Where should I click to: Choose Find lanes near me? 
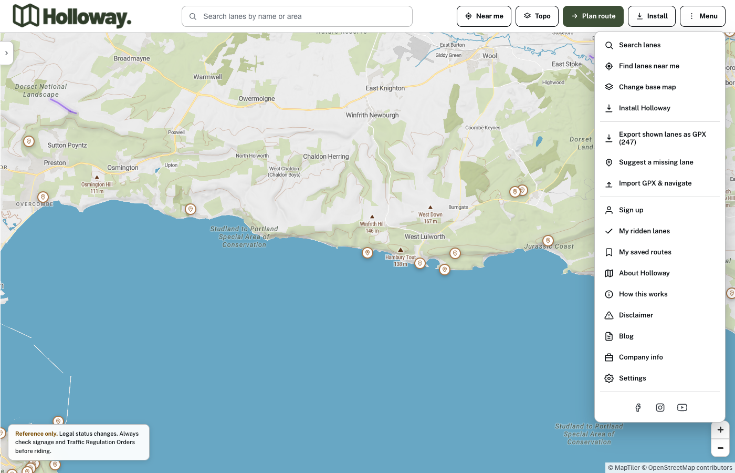660,66
